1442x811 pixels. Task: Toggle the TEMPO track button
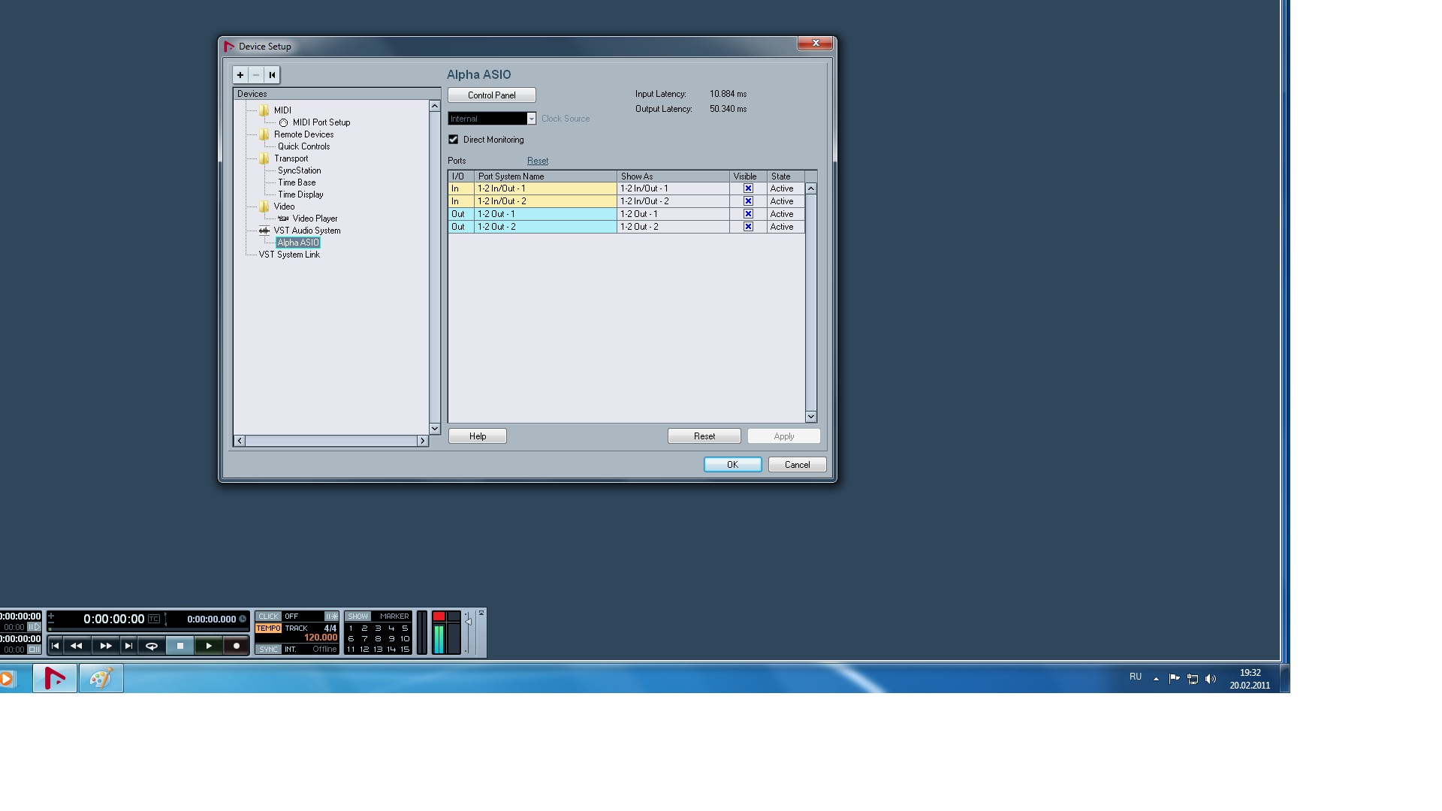tap(268, 629)
